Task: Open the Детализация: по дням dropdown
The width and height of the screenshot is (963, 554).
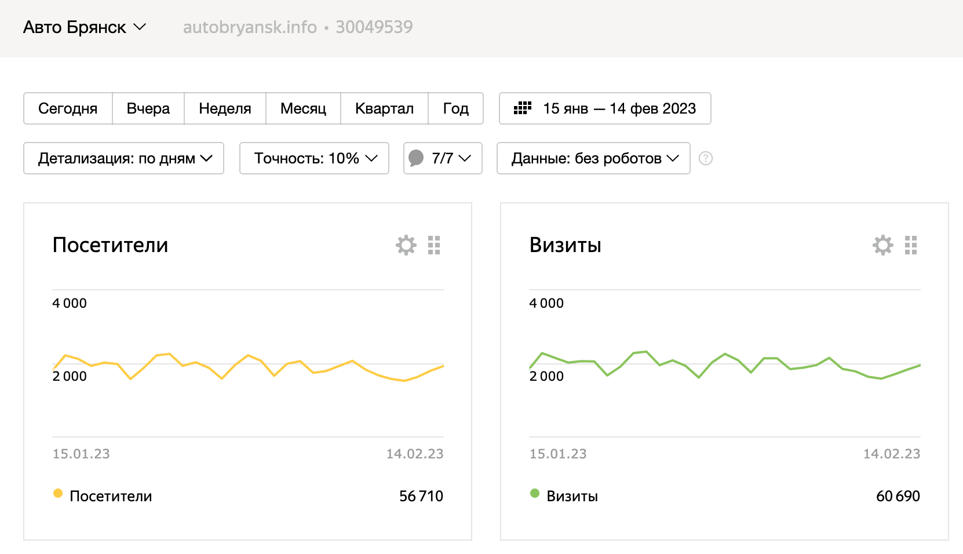Action: pos(123,158)
